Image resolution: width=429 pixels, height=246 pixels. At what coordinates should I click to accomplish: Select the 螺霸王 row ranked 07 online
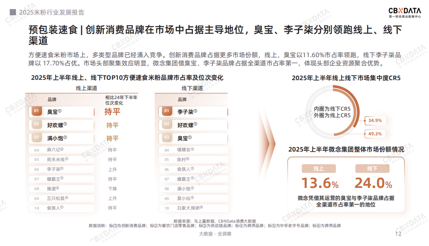(61, 179)
